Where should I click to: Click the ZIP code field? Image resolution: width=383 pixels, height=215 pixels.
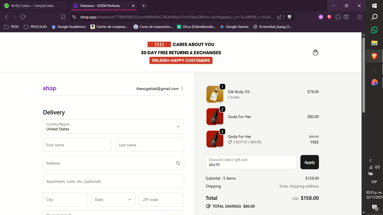coord(162,199)
